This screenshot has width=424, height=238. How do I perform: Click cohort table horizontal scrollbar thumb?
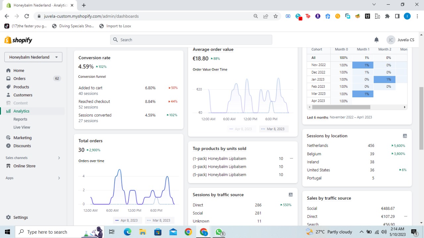[341, 107]
